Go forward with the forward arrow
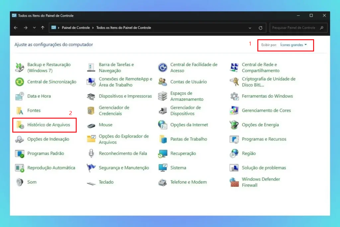Screen dimensions: 340x227 pyautogui.click(x=25, y=28)
